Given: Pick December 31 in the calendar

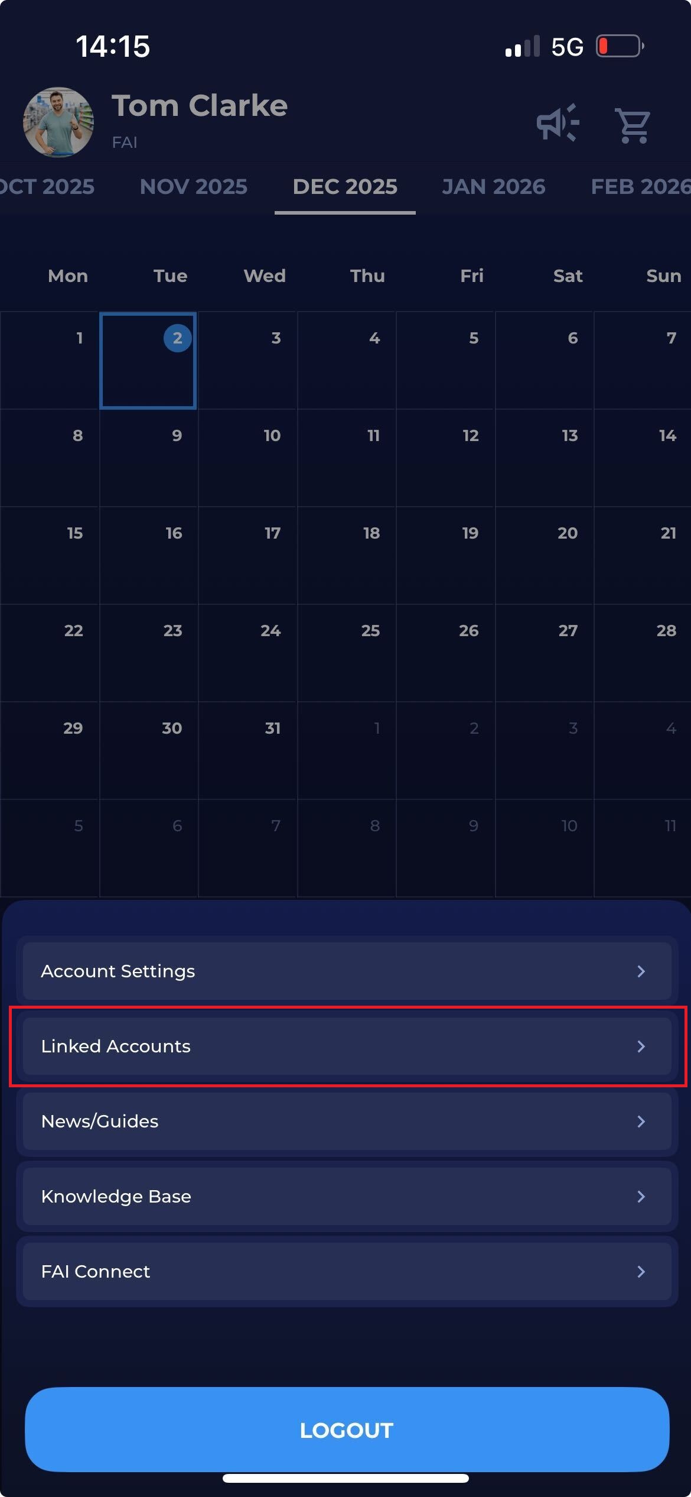Looking at the screenshot, I should (248, 750).
